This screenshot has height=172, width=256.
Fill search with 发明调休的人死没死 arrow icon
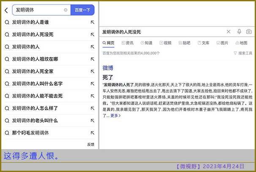92,34
